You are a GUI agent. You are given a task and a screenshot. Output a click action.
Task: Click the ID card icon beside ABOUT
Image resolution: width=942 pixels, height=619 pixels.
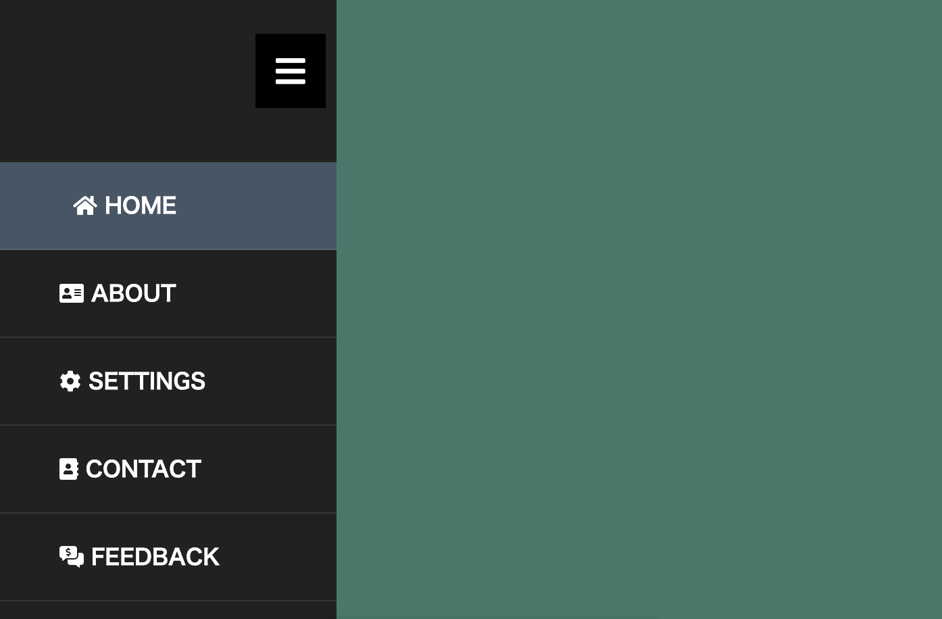(72, 293)
